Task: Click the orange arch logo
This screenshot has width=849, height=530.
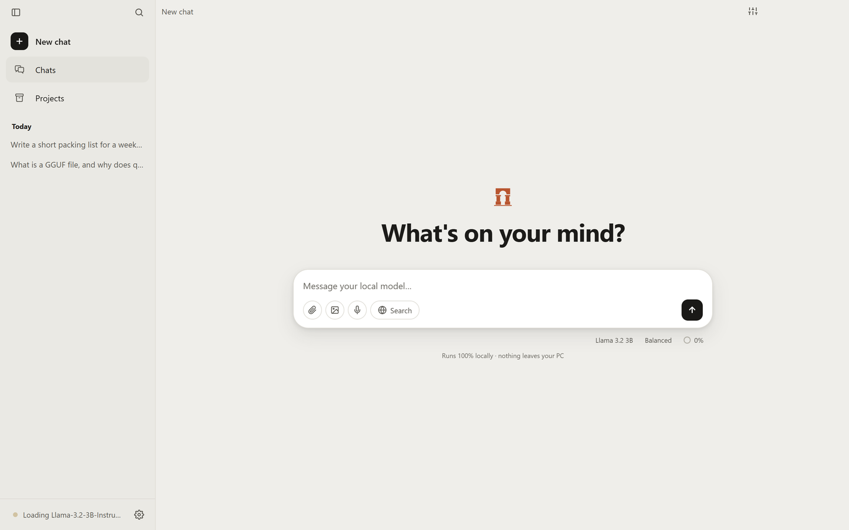Action: point(503,197)
